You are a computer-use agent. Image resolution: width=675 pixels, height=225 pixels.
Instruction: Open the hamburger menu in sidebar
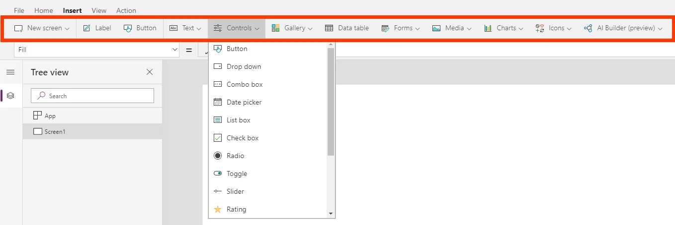(10, 72)
